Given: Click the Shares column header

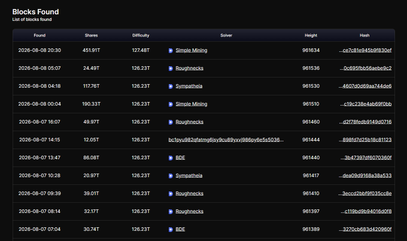Looking at the screenshot, I should click(x=92, y=35).
